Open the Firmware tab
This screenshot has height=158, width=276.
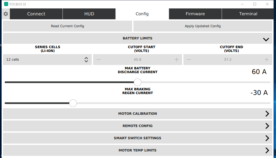point(195,14)
